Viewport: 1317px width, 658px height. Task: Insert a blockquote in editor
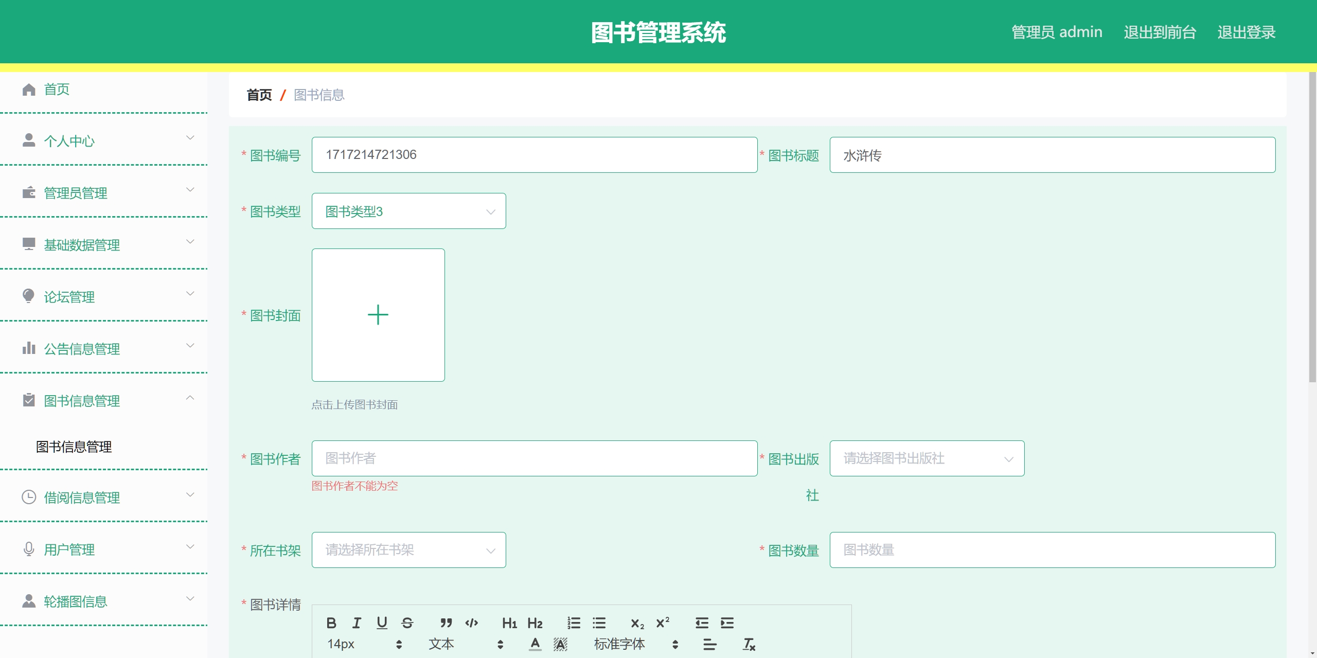click(x=446, y=623)
